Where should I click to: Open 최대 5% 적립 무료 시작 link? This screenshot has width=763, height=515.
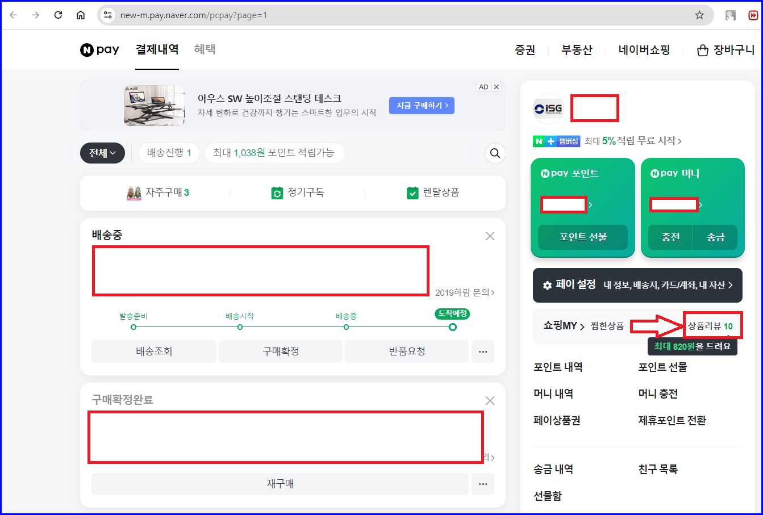[633, 141]
